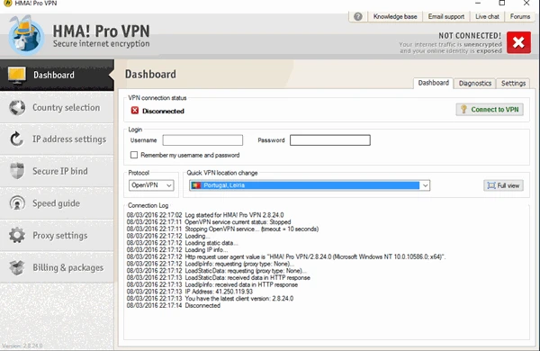This screenshot has width=540, height=351.
Task: Maximize the HMA! Pro VPN window
Action: pyautogui.click(x=502, y=3)
